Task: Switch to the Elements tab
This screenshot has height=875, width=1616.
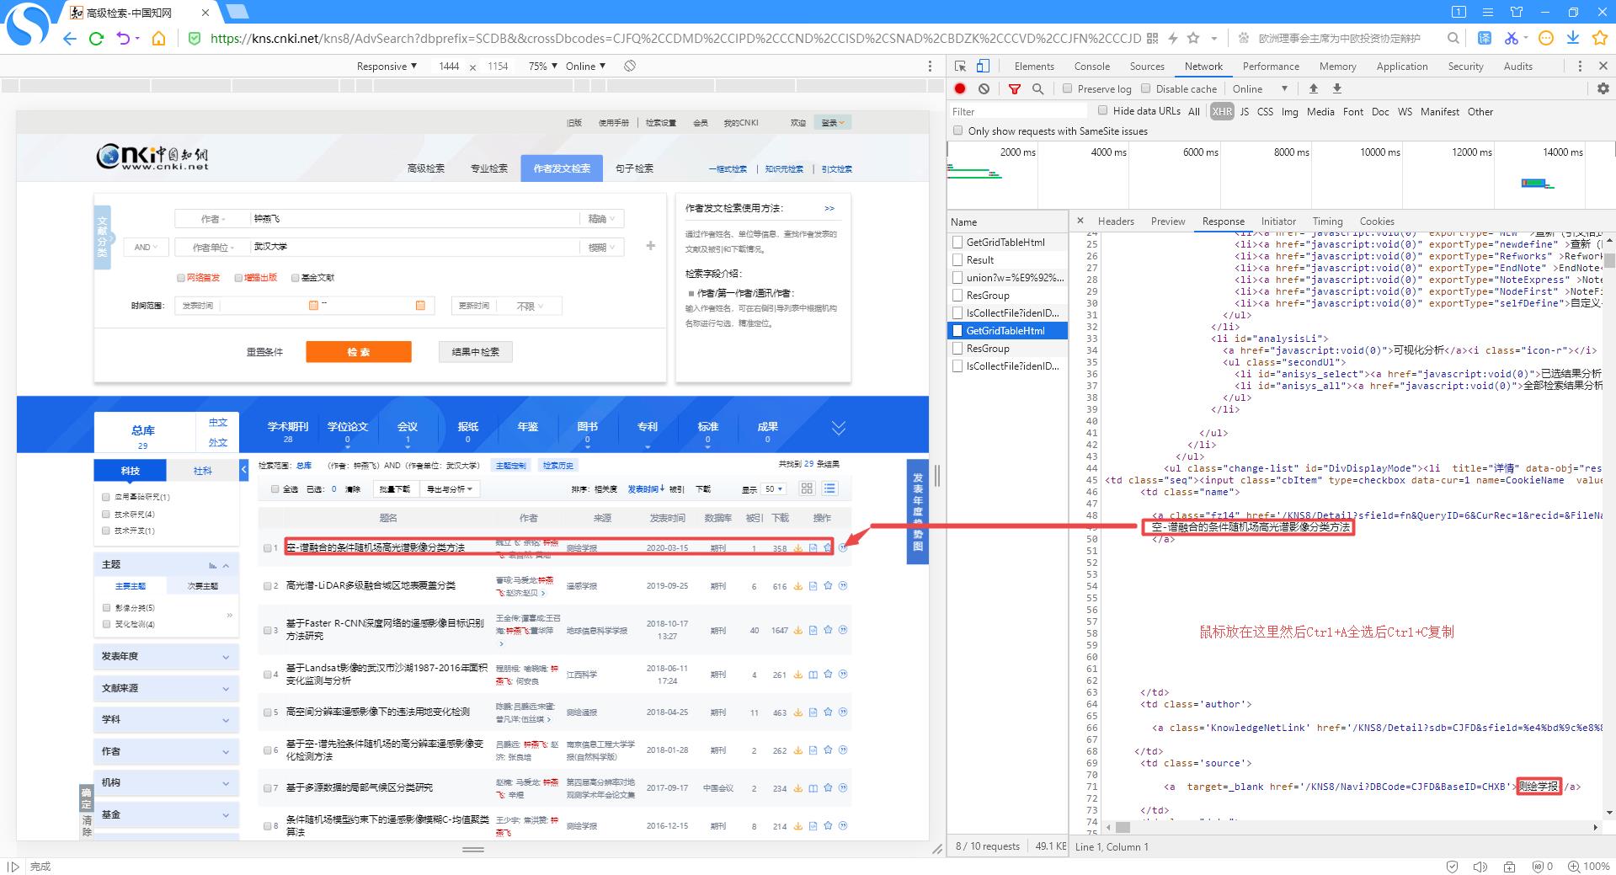Action: tap(1034, 66)
